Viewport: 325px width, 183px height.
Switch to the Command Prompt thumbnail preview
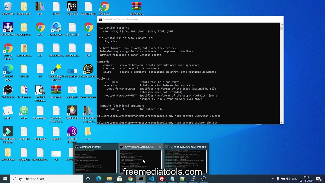(x=95, y=161)
